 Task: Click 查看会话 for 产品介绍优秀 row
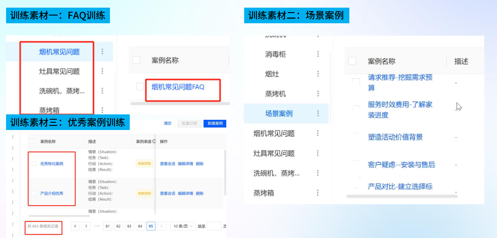(167, 193)
